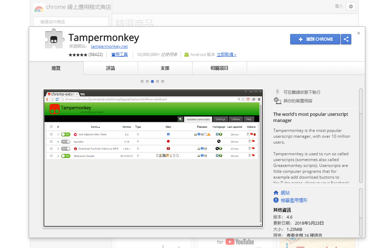391x248 pixels.
Task: Click the 'Anti-Adblock Killer | Reek' script name
Action: (x=93, y=135)
